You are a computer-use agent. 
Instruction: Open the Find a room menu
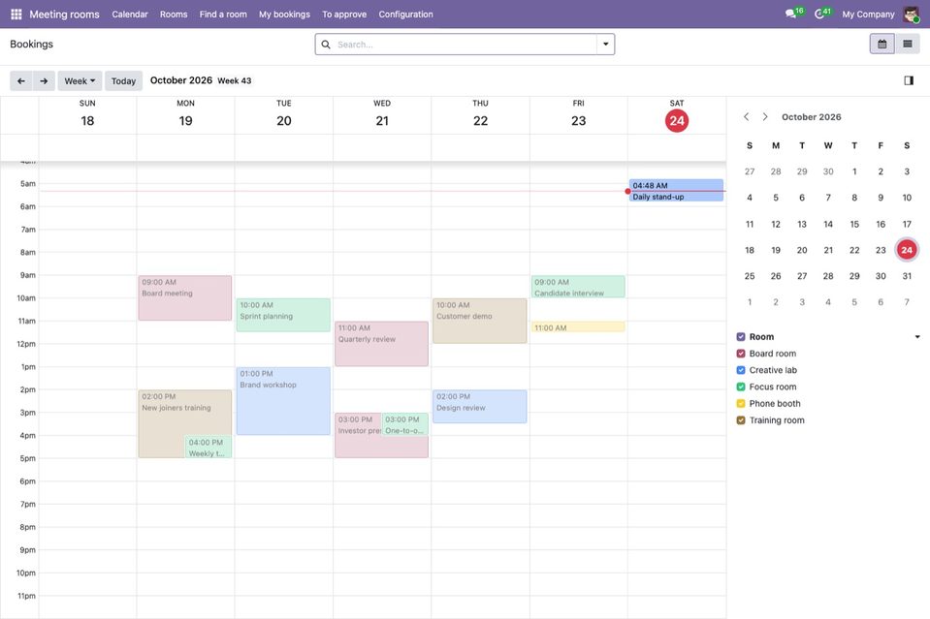(x=223, y=15)
